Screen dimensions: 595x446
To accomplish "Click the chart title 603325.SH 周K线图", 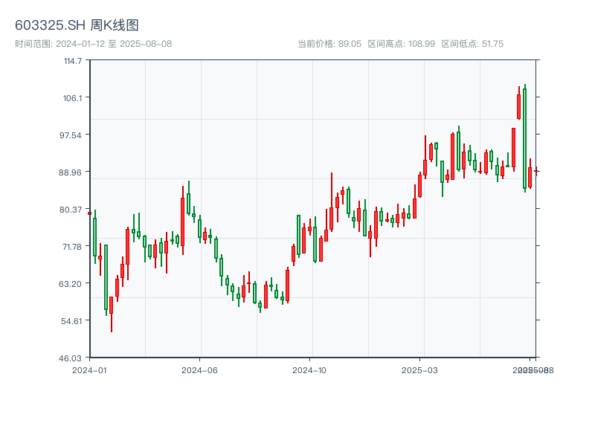I will (x=77, y=25).
